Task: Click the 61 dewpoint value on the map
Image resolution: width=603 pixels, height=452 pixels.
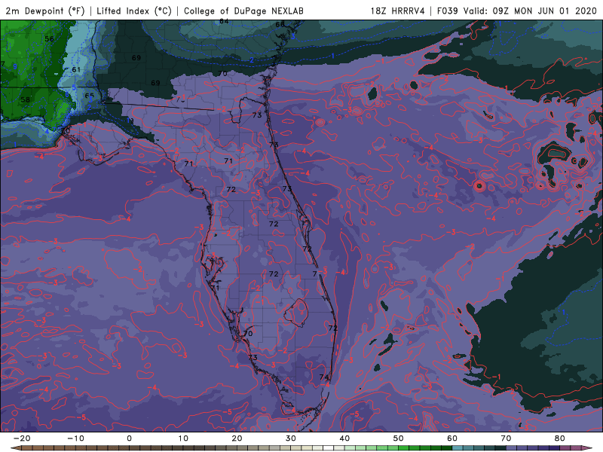Action: tap(76, 69)
